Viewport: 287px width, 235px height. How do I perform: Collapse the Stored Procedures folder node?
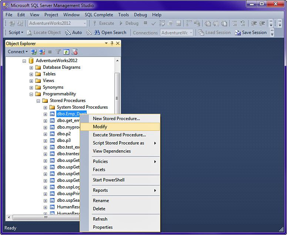point(39,101)
